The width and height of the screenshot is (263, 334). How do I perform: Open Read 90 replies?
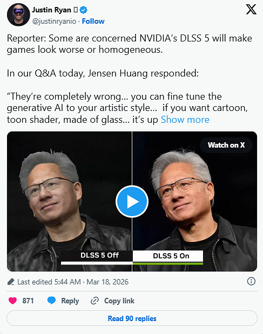point(132,318)
